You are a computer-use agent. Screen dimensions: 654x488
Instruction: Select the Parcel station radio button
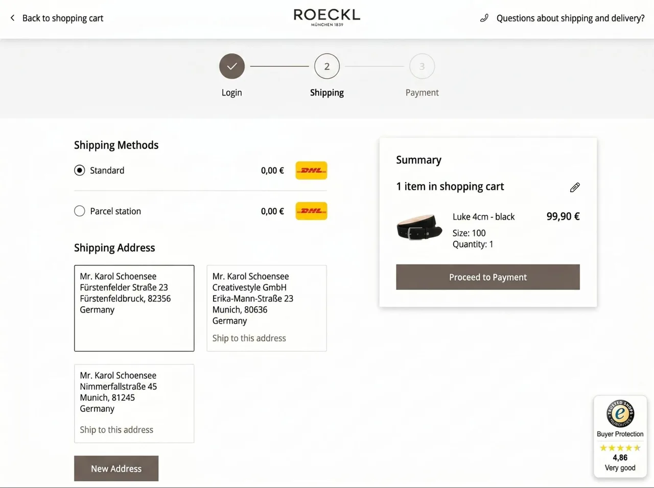point(79,211)
